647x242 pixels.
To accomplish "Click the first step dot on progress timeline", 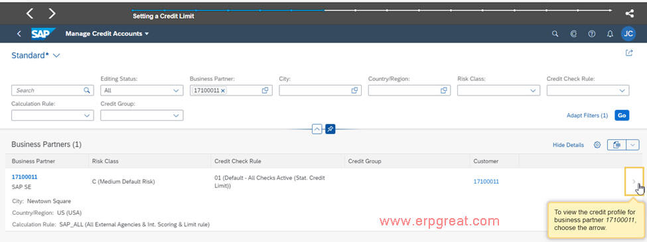I will [x=133, y=11].
